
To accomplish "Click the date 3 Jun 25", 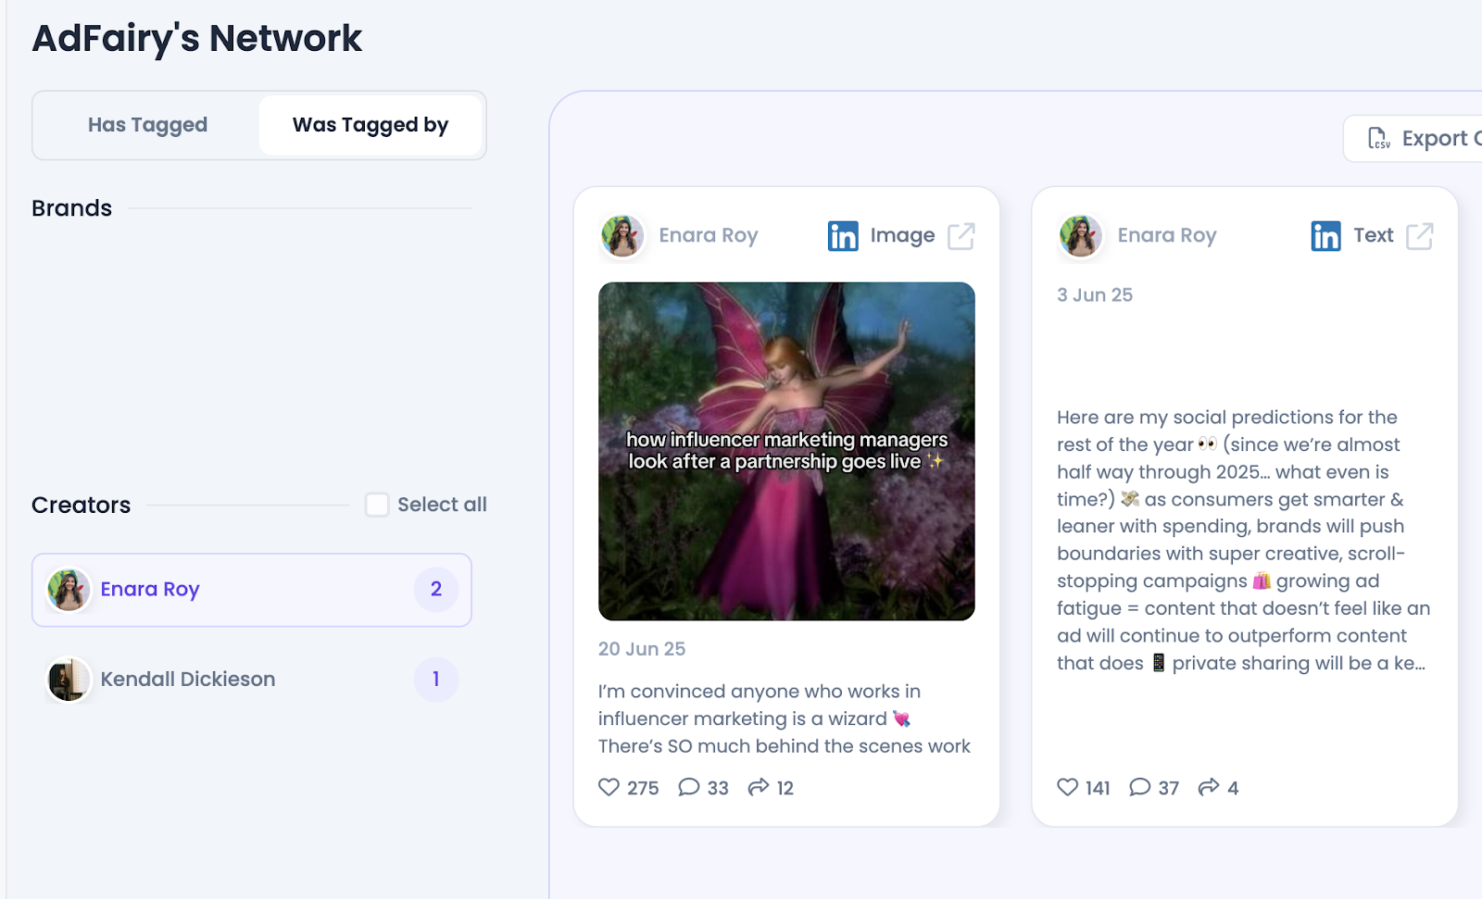I will (x=1095, y=295).
